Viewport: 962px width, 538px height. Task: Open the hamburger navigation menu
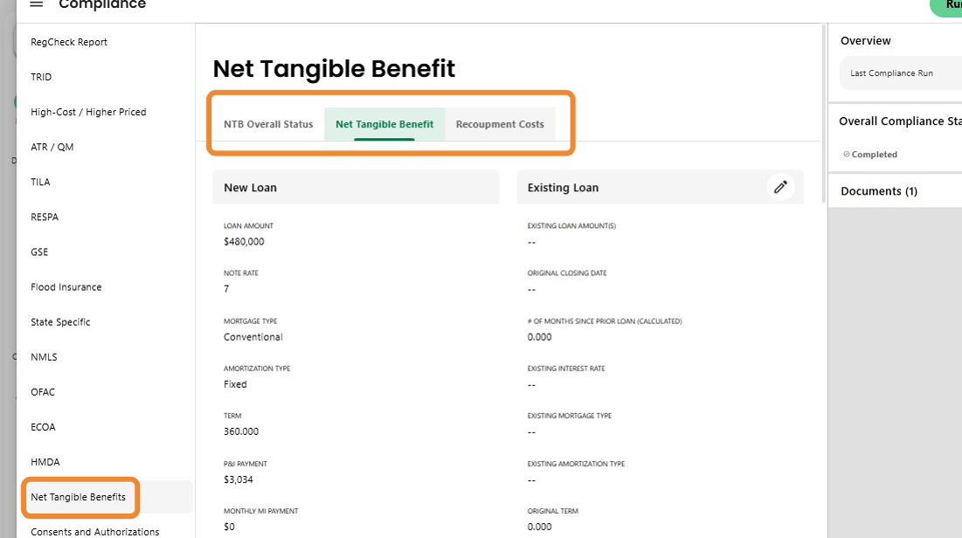click(x=37, y=4)
